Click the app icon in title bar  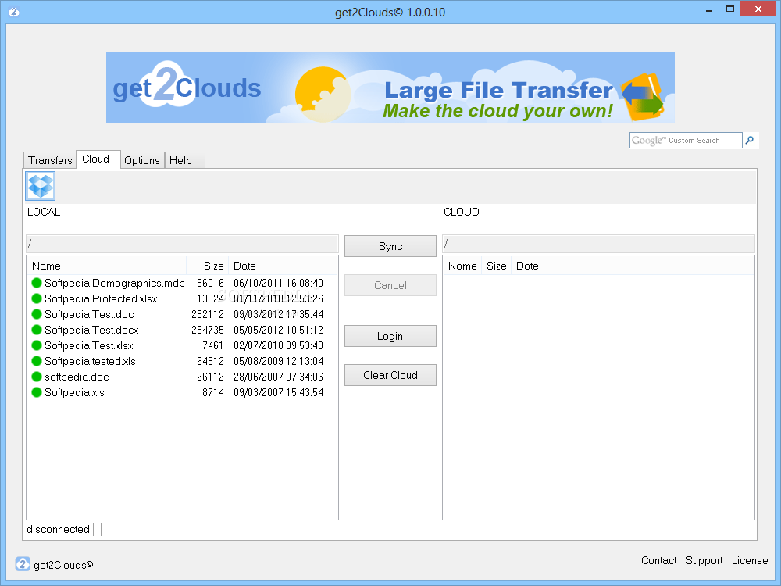(14, 12)
